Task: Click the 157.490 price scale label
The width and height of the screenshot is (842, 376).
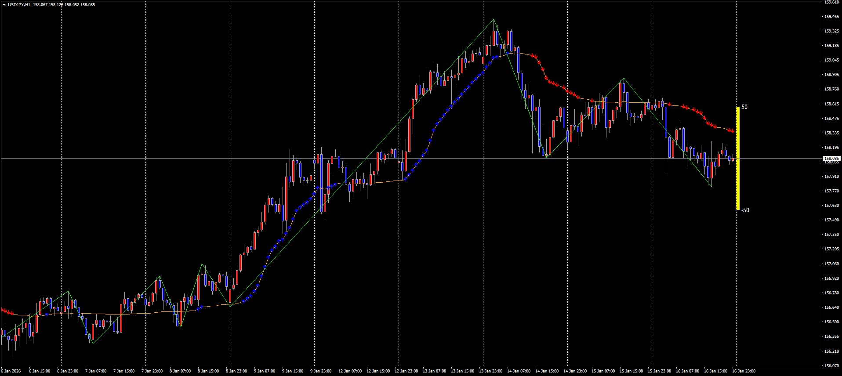Action: pos(831,220)
